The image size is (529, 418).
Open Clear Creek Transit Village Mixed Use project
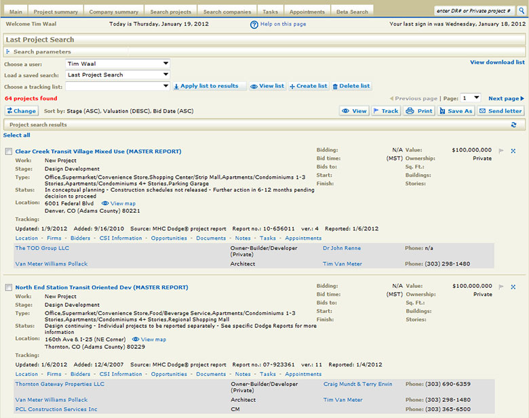tap(98, 151)
